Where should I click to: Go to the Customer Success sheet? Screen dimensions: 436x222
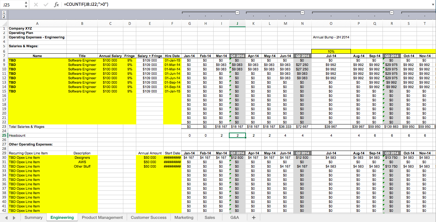tap(149, 218)
